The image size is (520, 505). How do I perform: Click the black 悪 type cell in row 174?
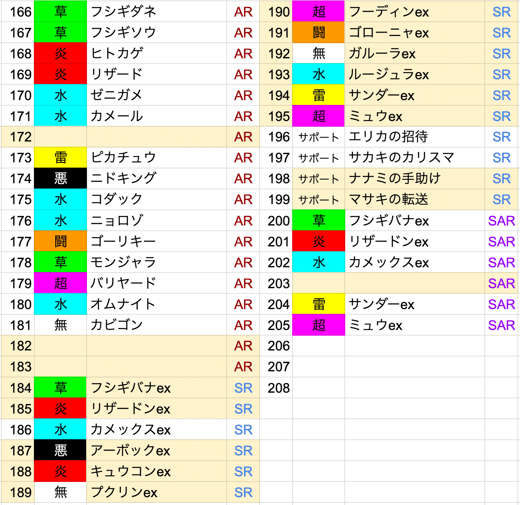pyautogui.click(x=60, y=178)
